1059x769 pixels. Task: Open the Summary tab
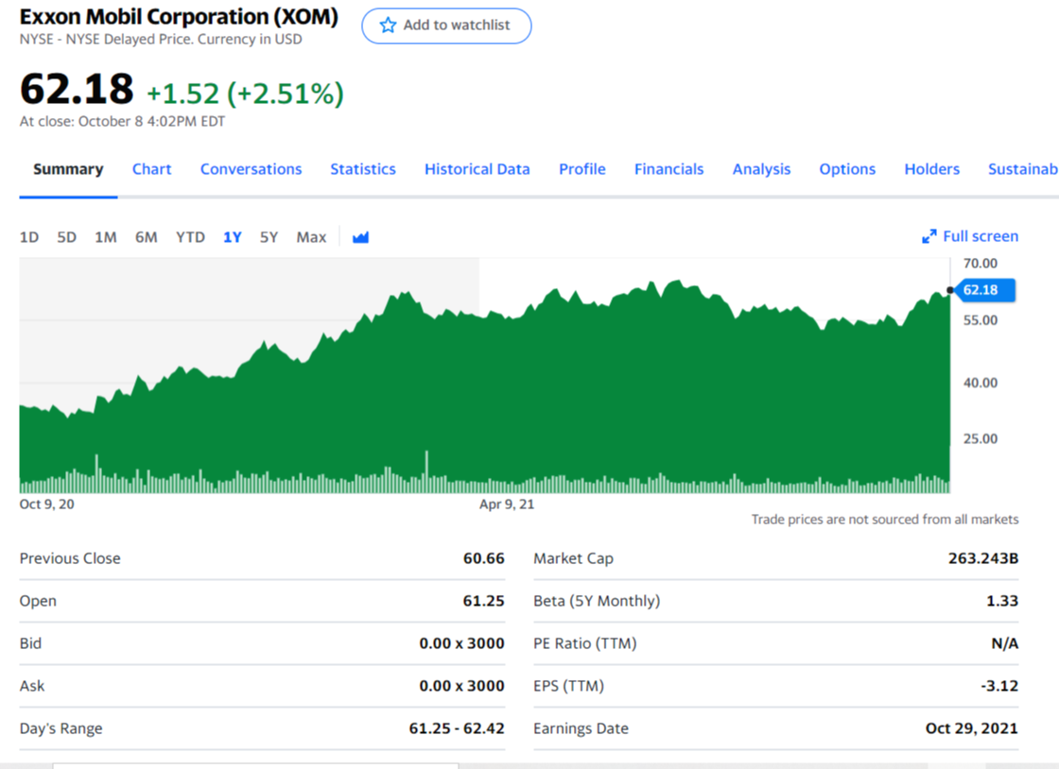coord(68,169)
